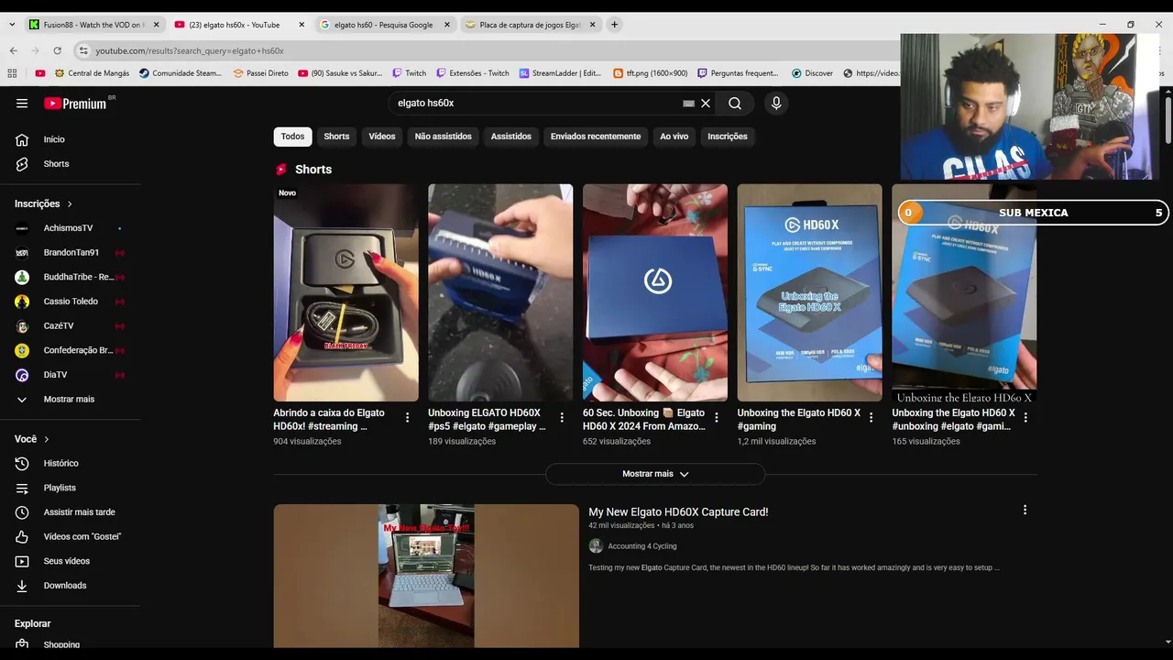The width and height of the screenshot is (1173, 660).
Task: Open a new browser tab
Action: [x=614, y=25]
